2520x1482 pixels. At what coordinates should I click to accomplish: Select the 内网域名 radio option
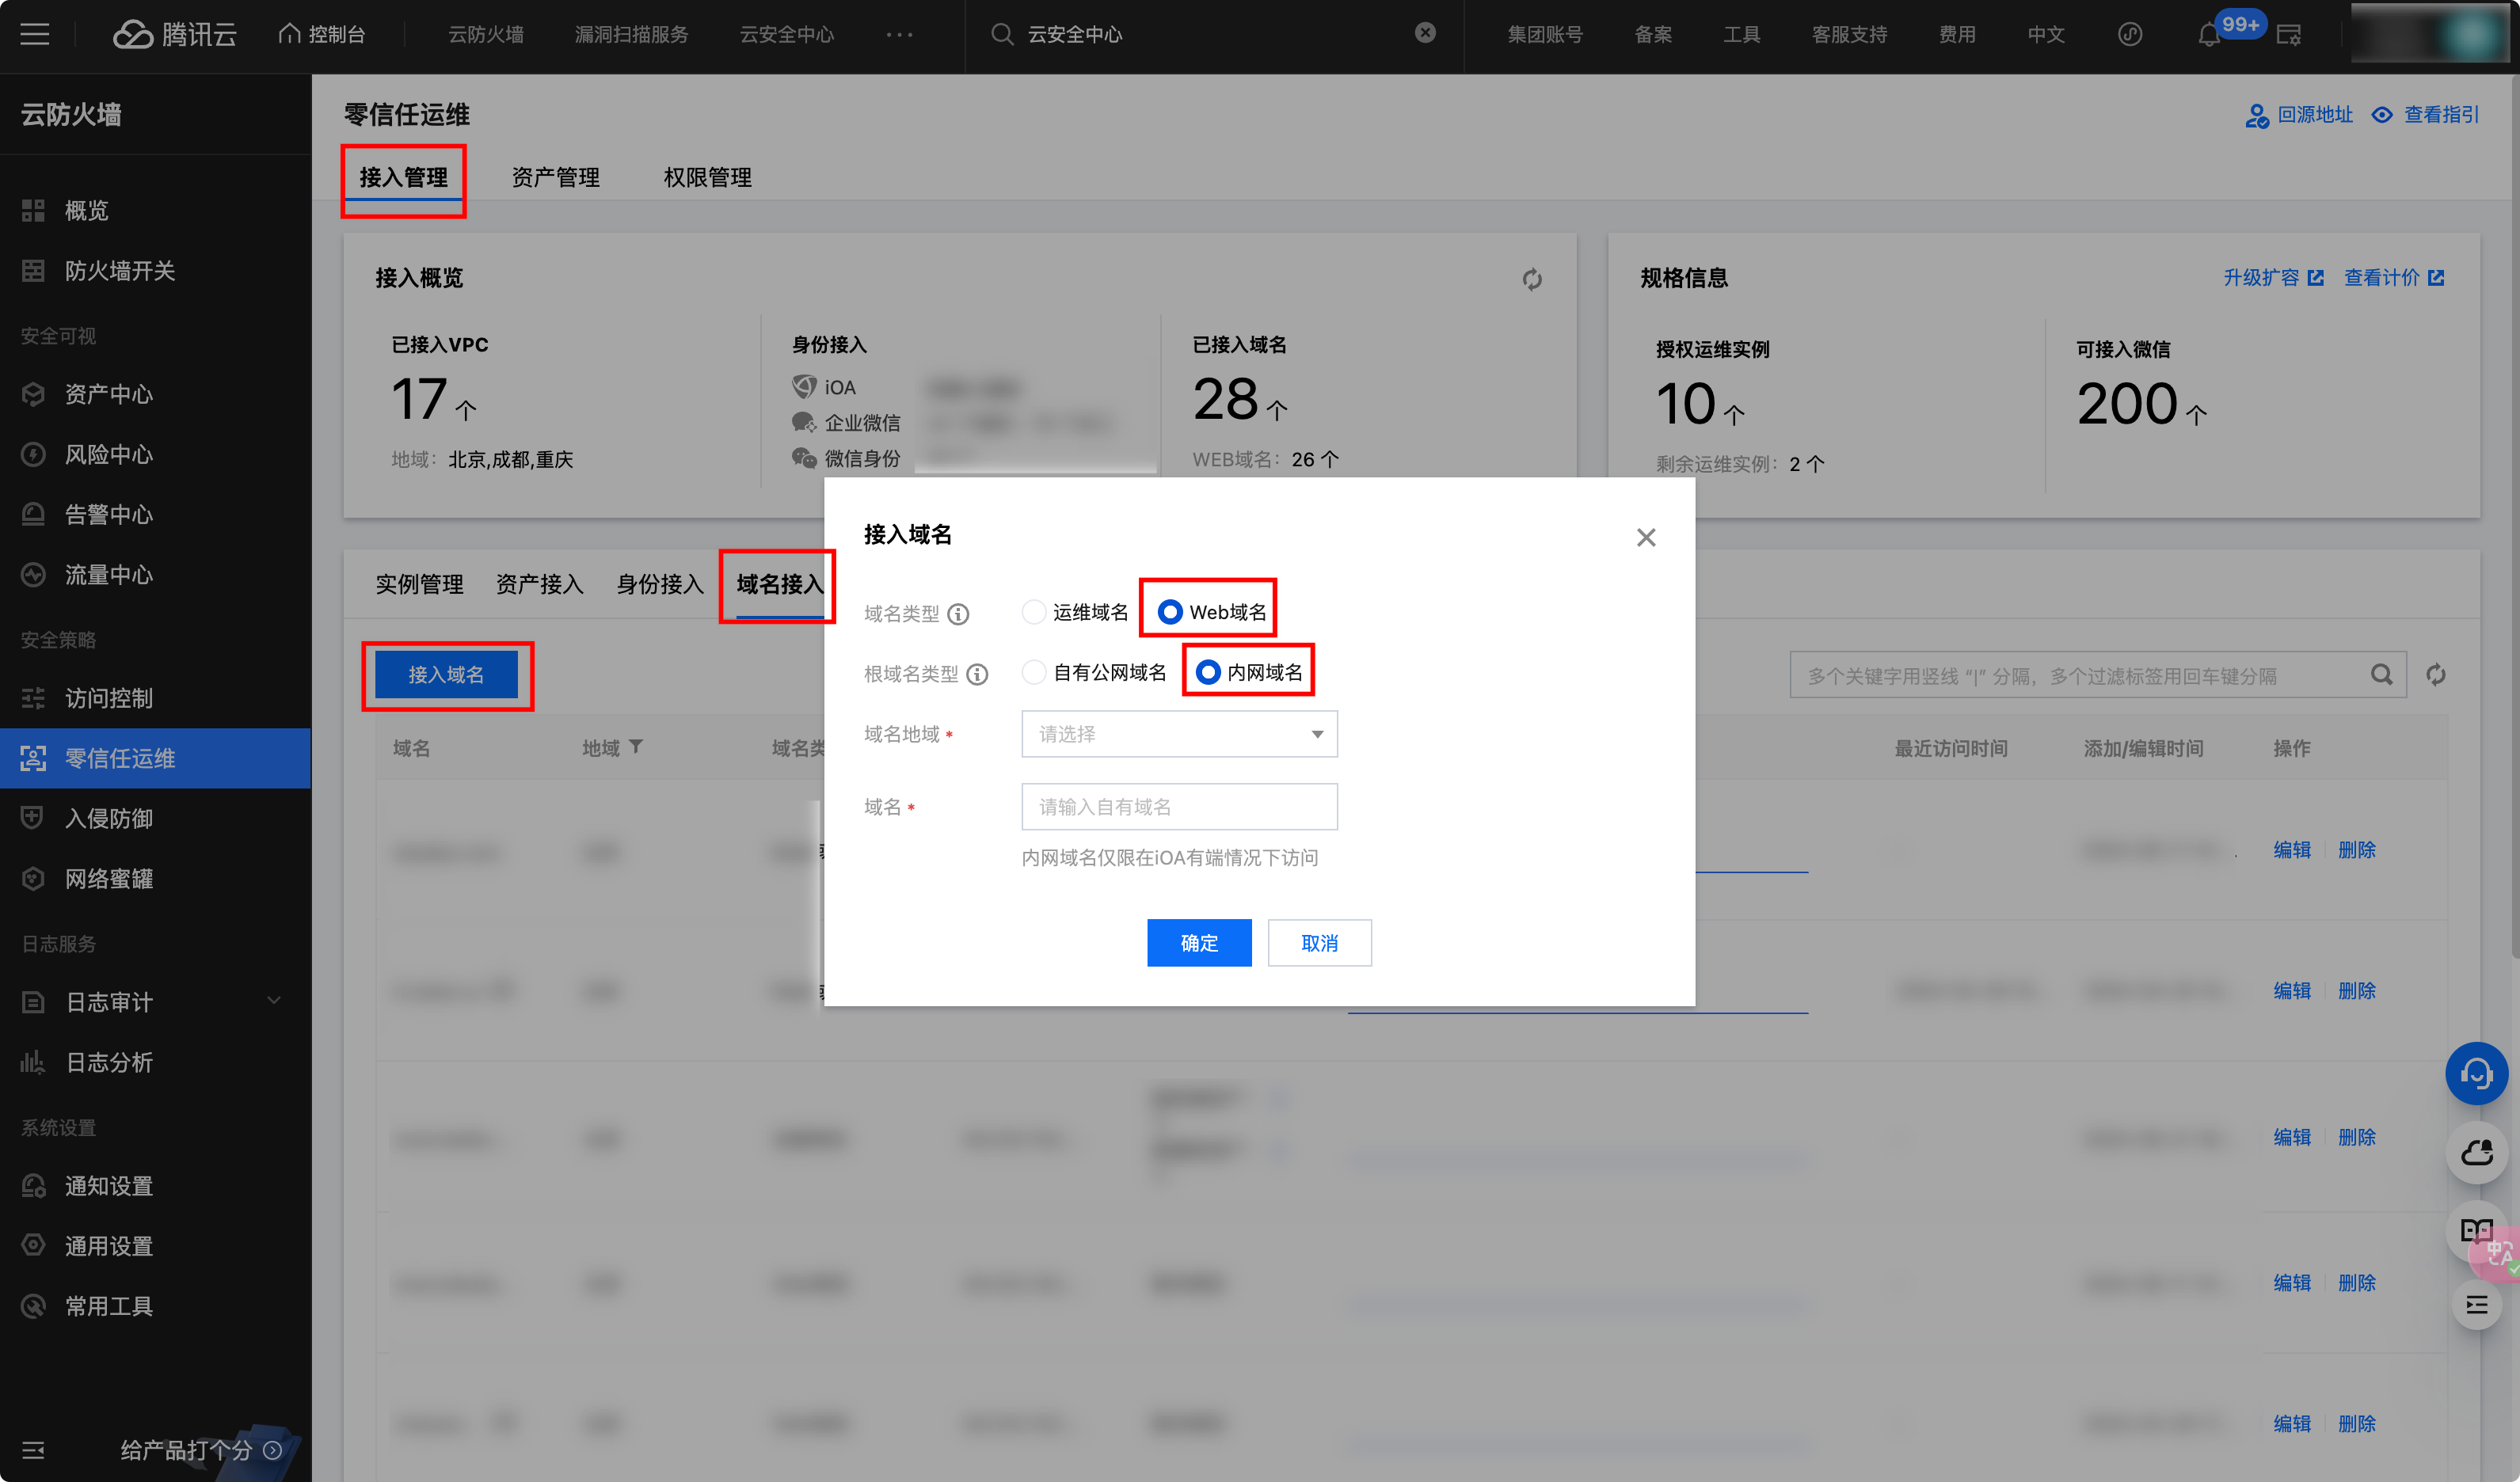(1208, 673)
